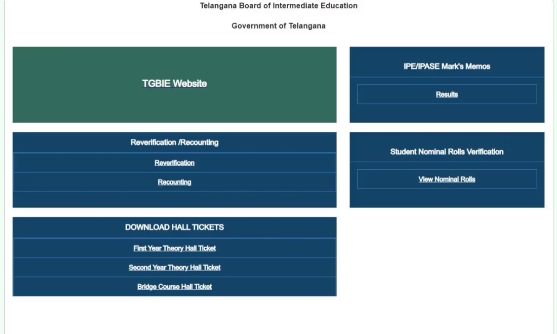Click 'Student Nominal Rolls Verification' heading
Viewport: 557px width, 334px height.
click(x=447, y=152)
